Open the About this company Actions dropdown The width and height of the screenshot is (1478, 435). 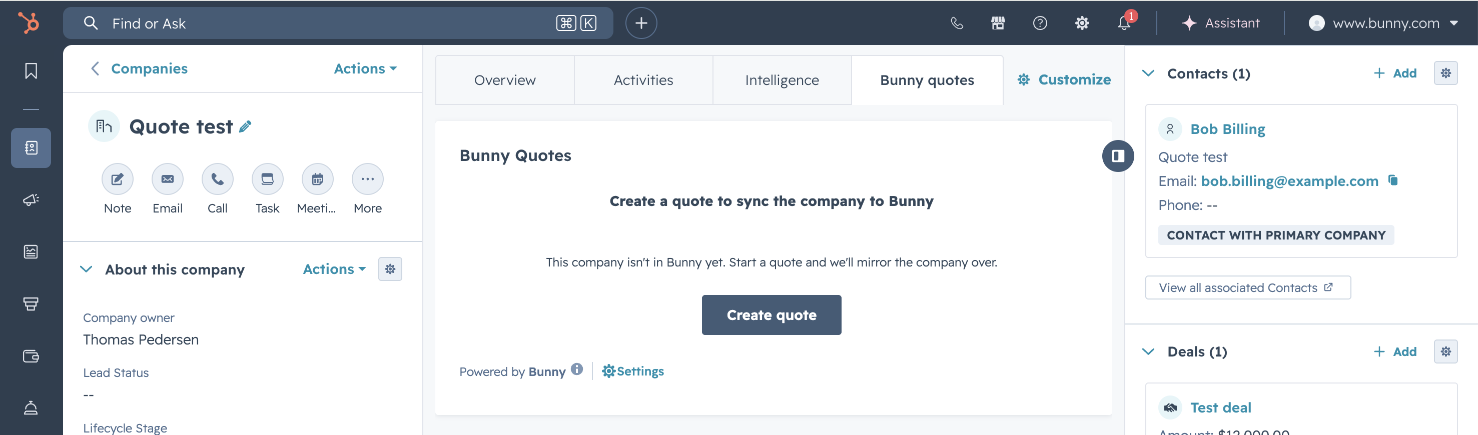pos(335,269)
